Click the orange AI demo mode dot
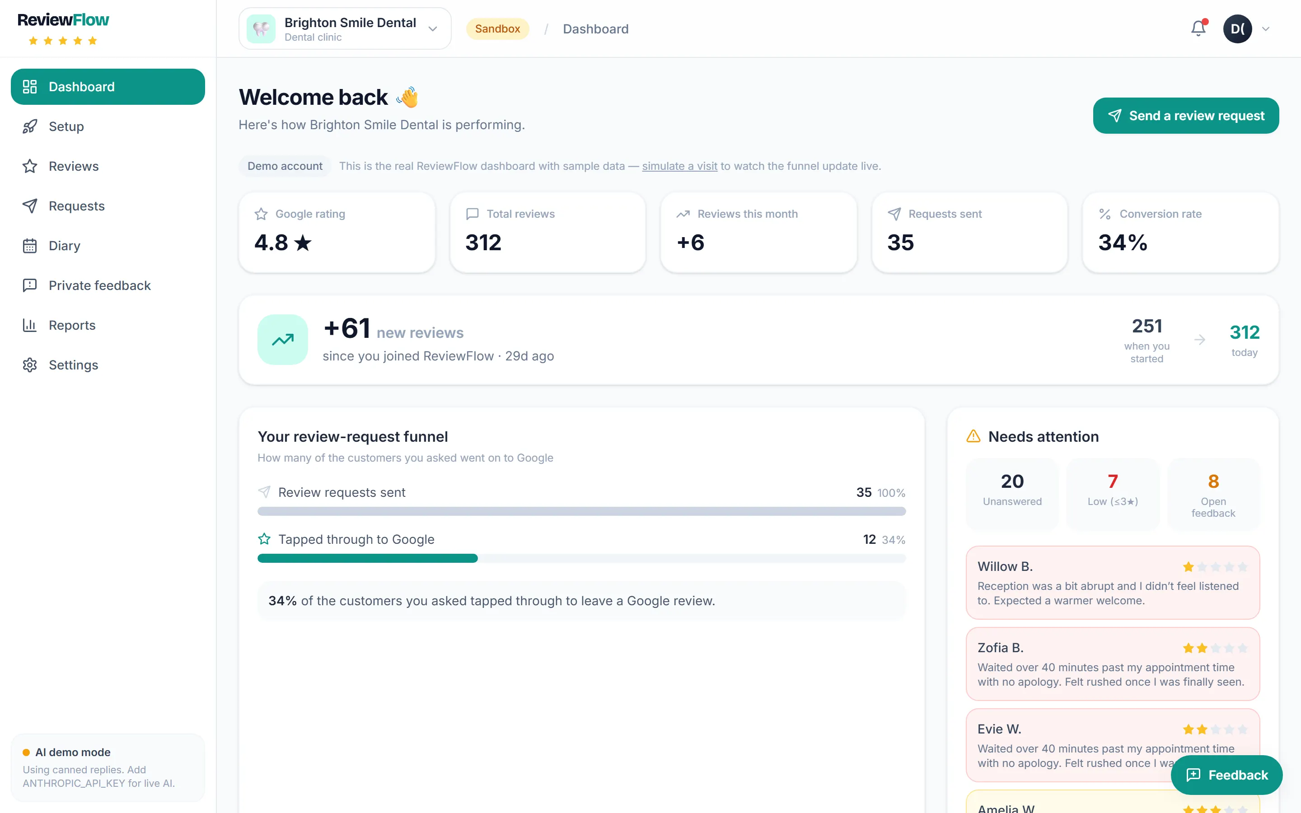1301x813 pixels. 26,752
